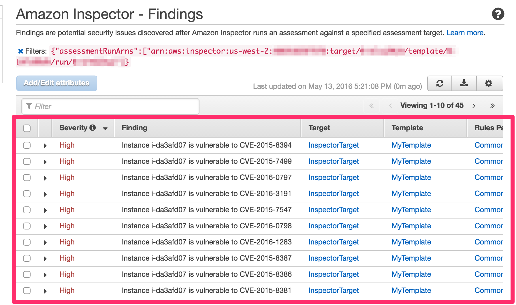This screenshot has height=305, width=516.
Task: Sort by the Finding column header
Action: [x=134, y=128]
